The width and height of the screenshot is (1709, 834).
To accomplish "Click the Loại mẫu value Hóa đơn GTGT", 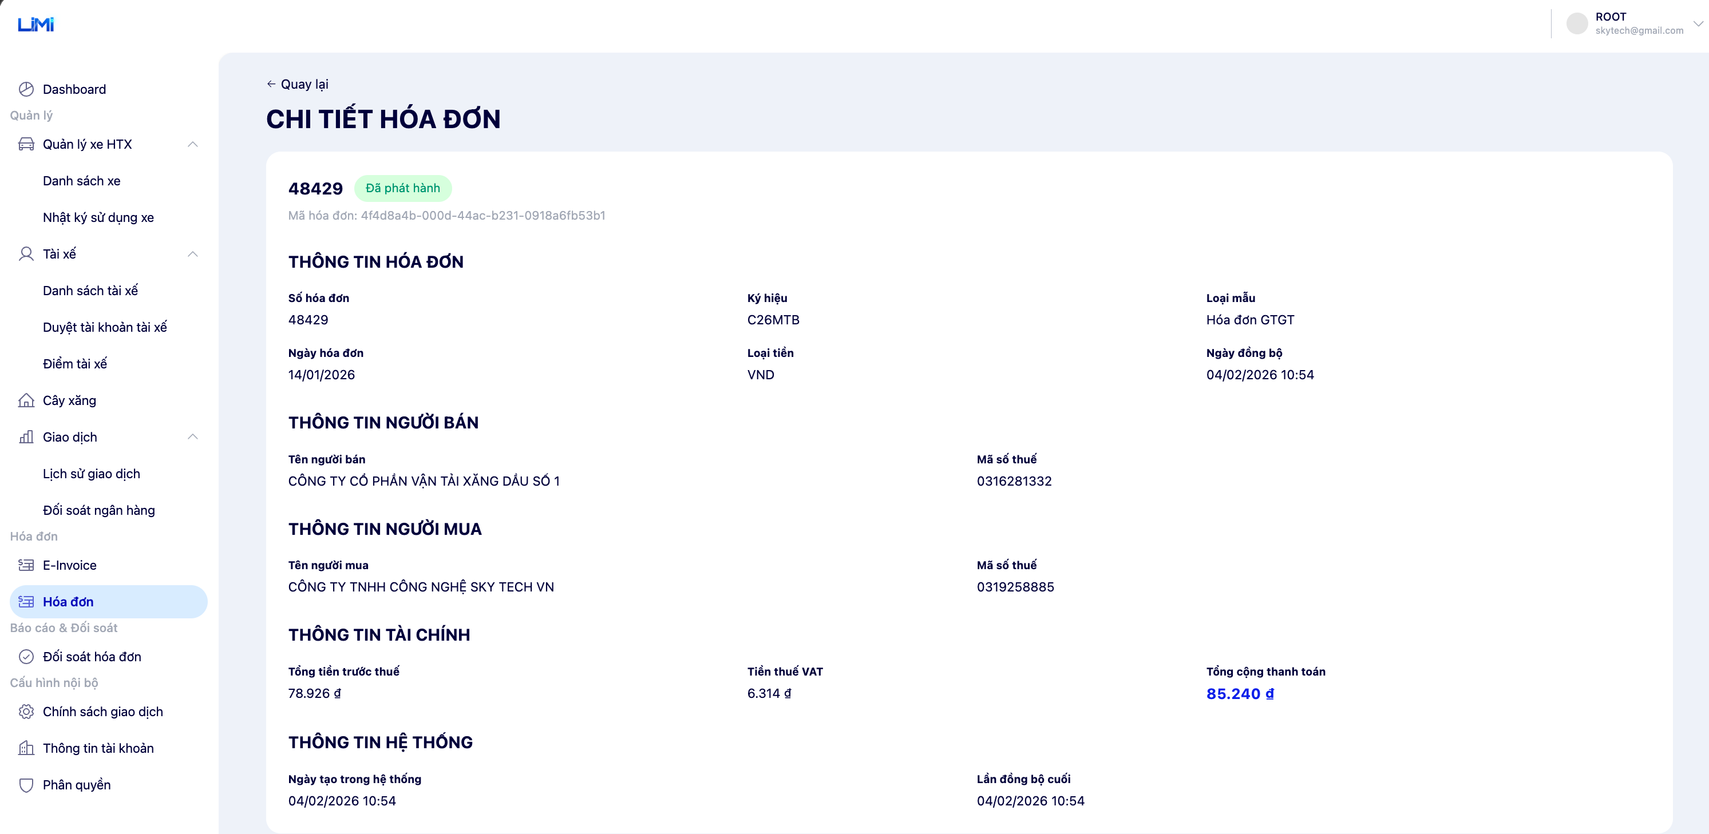I will click(1250, 320).
